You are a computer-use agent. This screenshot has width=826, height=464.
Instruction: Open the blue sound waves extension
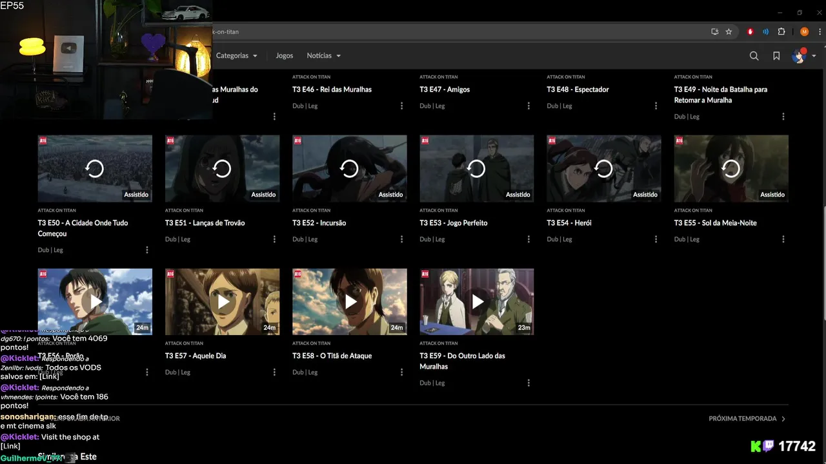(766, 32)
